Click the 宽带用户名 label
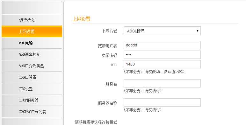Screen dimensions: 246x125 coord(107,46)
